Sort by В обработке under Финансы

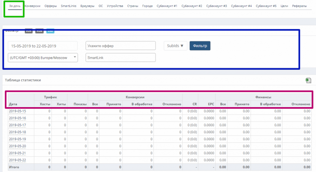(270, 104)
